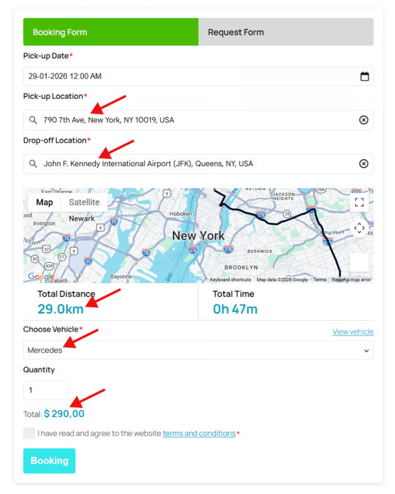The width and height of the screenshot is (395, 494).
Task: Open the Choose Vehicle dropdown
Action: click(x=198, y=350)
